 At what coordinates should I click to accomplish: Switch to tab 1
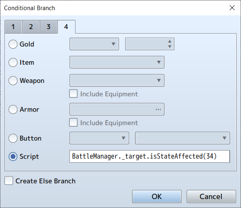(13, 27)
